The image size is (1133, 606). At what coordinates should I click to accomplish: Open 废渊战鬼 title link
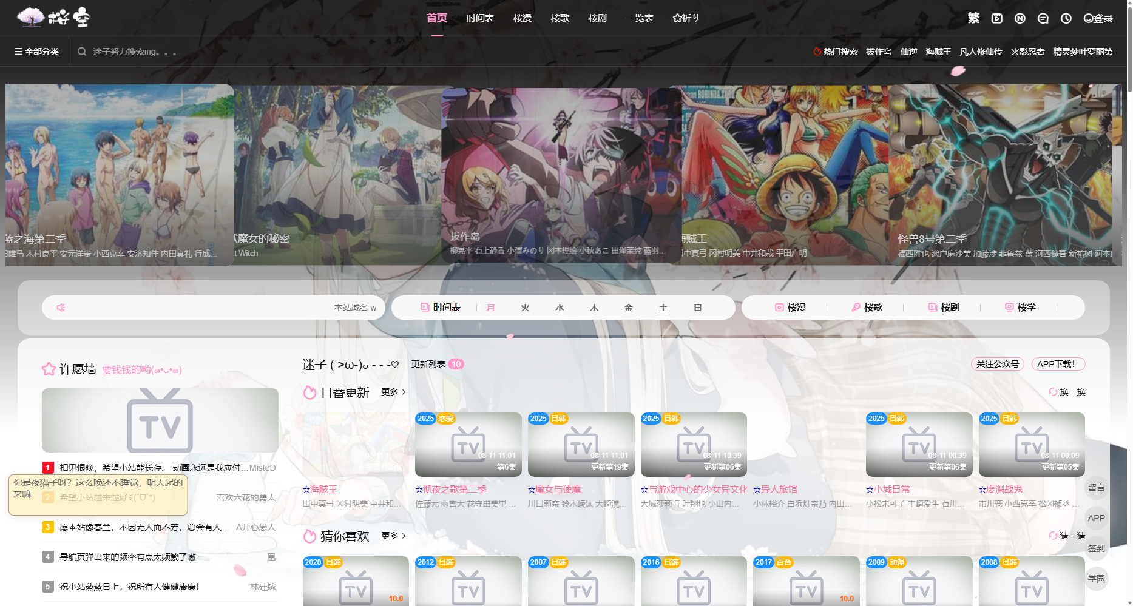[x=1001, y=489]
